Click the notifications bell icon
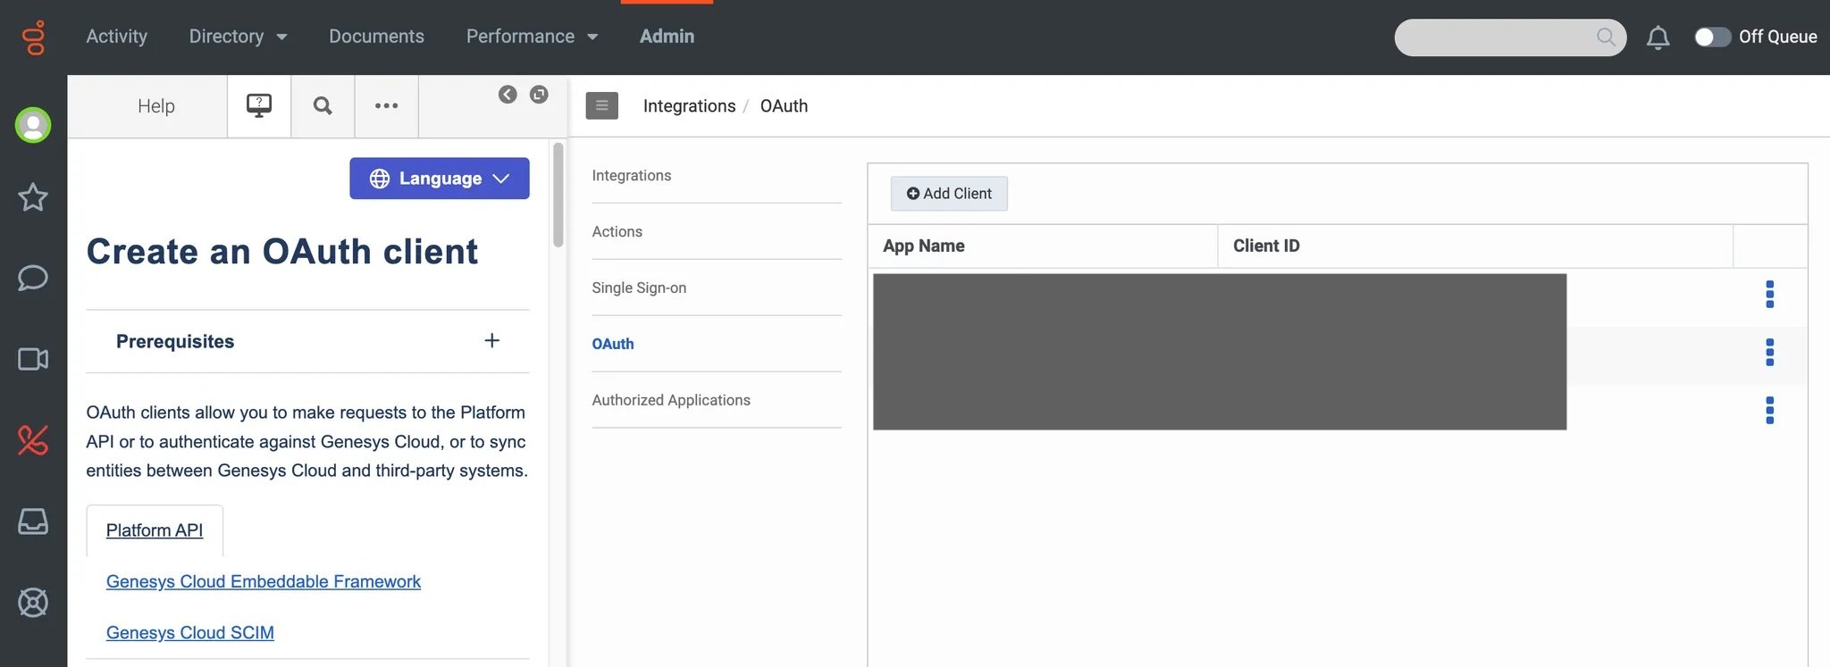Viewport: 1830px width, 667px height. pyautogui.click(x=1658, y=38)
